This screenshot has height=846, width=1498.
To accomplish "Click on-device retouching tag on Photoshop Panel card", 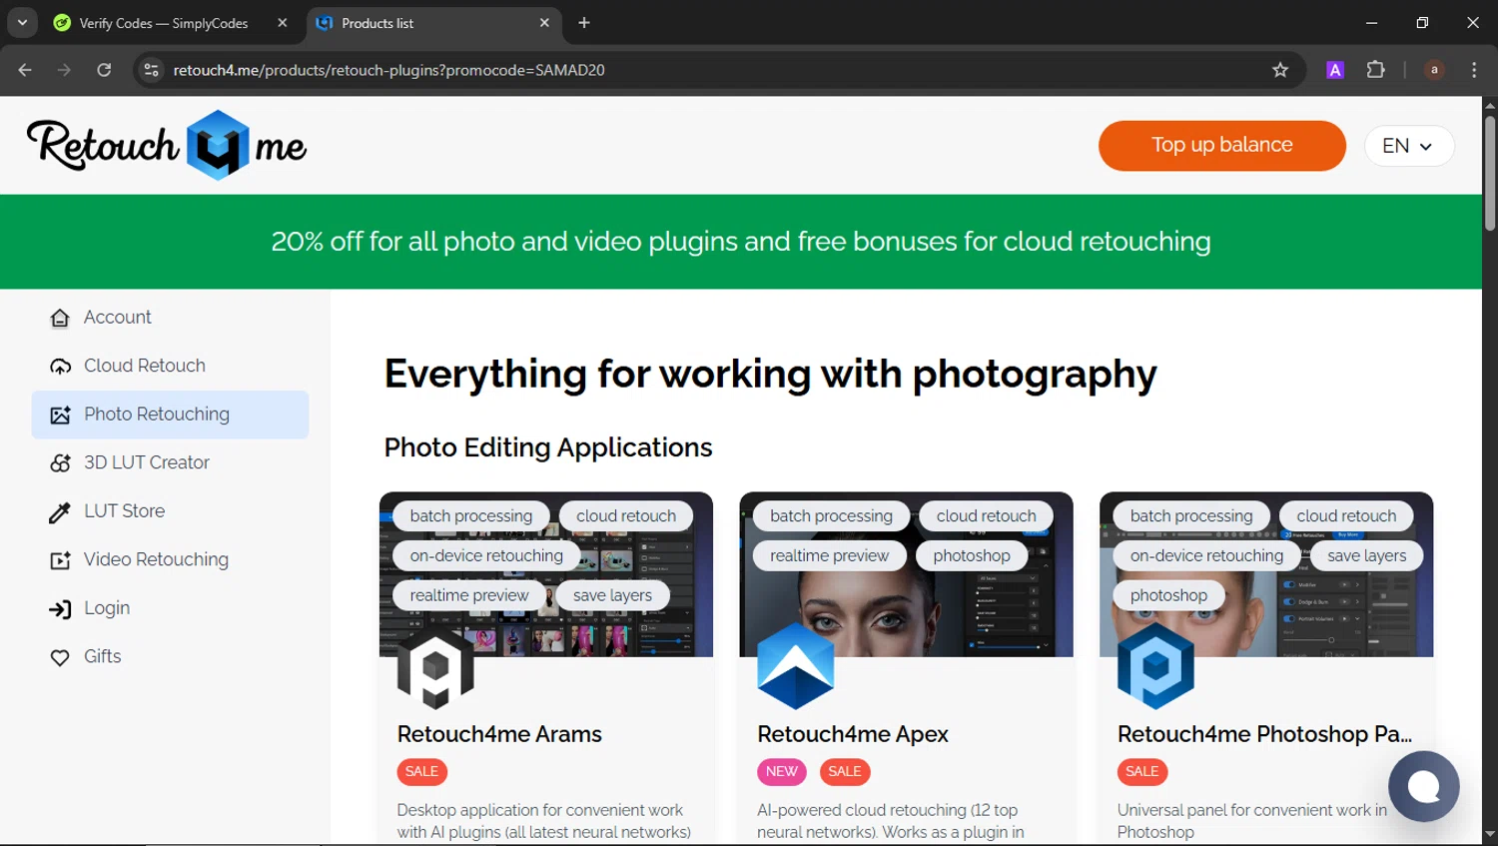I will pos(1206,556).
